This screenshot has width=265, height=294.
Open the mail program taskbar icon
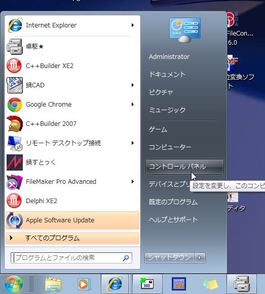point(147,283)
